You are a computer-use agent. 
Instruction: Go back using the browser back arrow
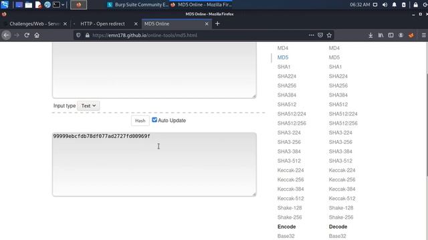(x=6, y=35)
